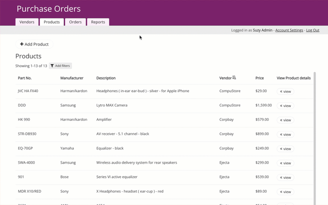The width and height of the screenshot is (328, 205).
Task: Switch to the Vendors tab
Action: [x=27, y=22]
